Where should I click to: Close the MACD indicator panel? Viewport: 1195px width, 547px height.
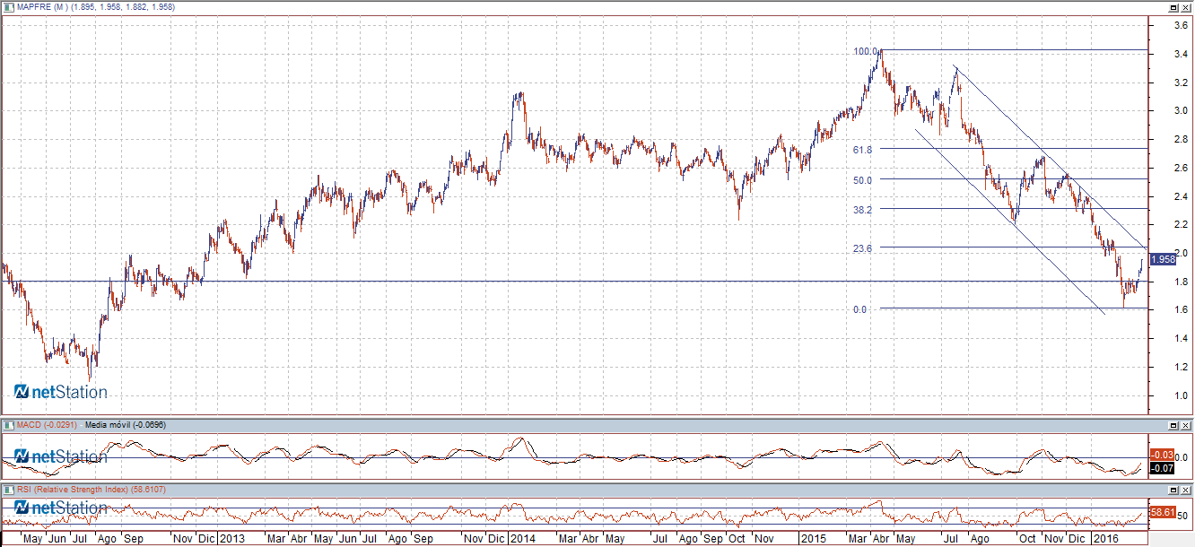pos(1186,424)
